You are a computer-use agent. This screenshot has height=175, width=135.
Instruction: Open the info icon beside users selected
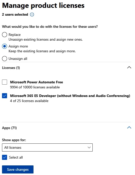click(32, 14)
